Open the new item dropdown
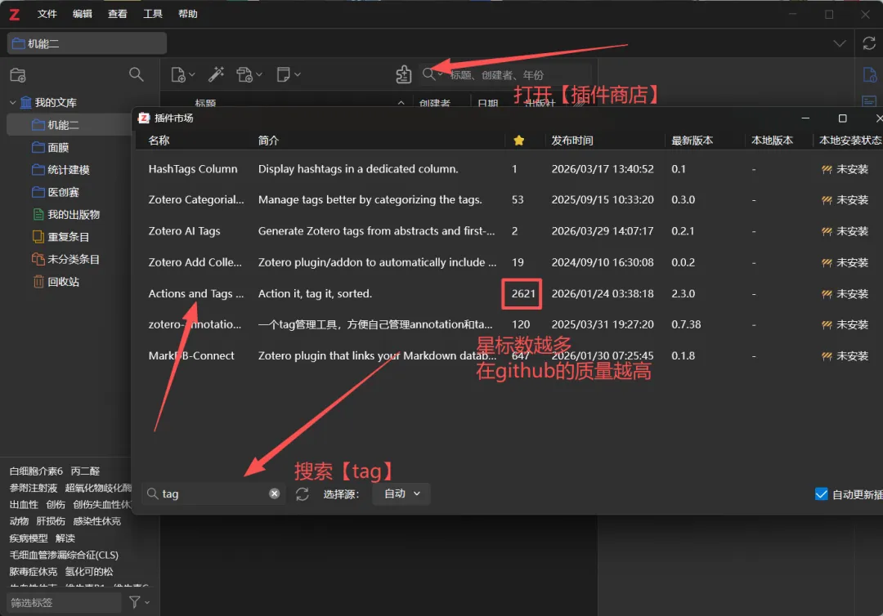Image resolution: width=883 pixels, height=616 pixels. click(x=182, y=74)
